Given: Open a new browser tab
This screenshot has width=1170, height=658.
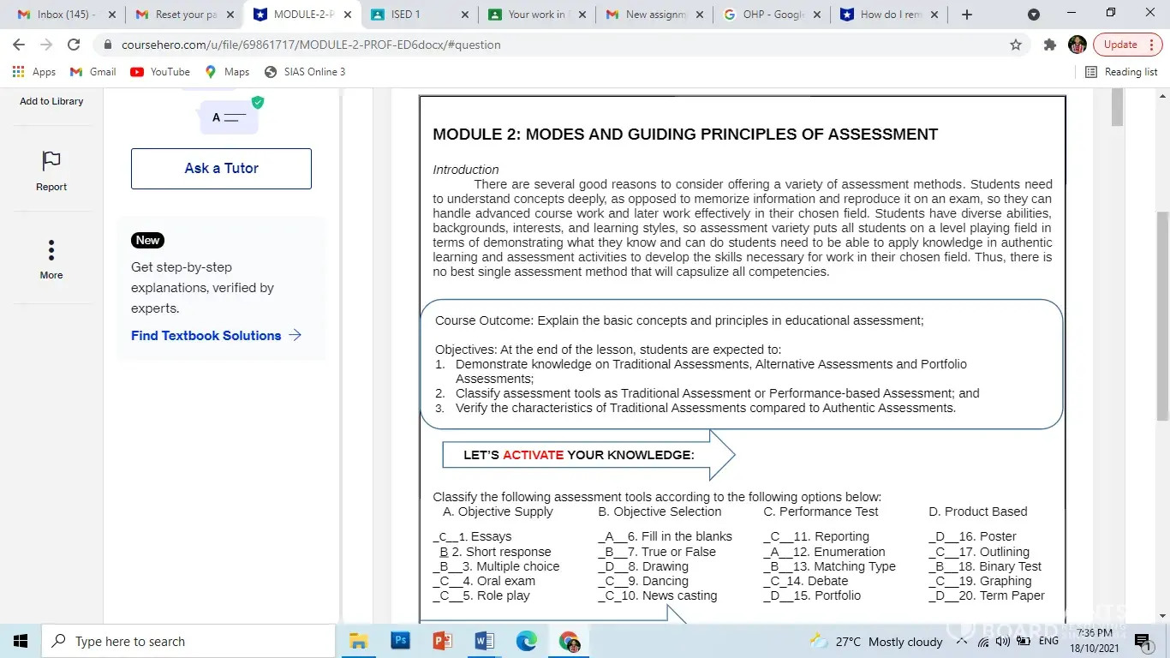Looking at the screenshot, I should point(967,15).
